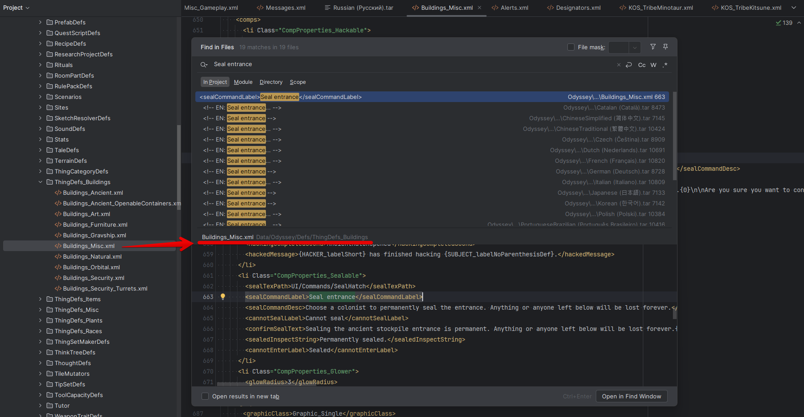This screenshot has height=417, width=804.
Task: Switch to the Alerts.xml editor tab
Action: coord(510,8)
